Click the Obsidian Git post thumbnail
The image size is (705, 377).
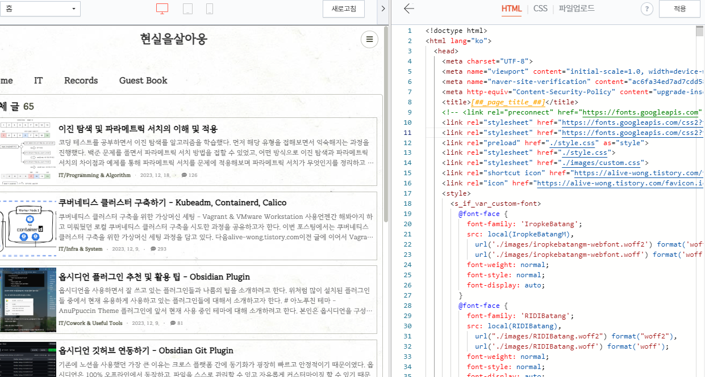click(28, 359)
